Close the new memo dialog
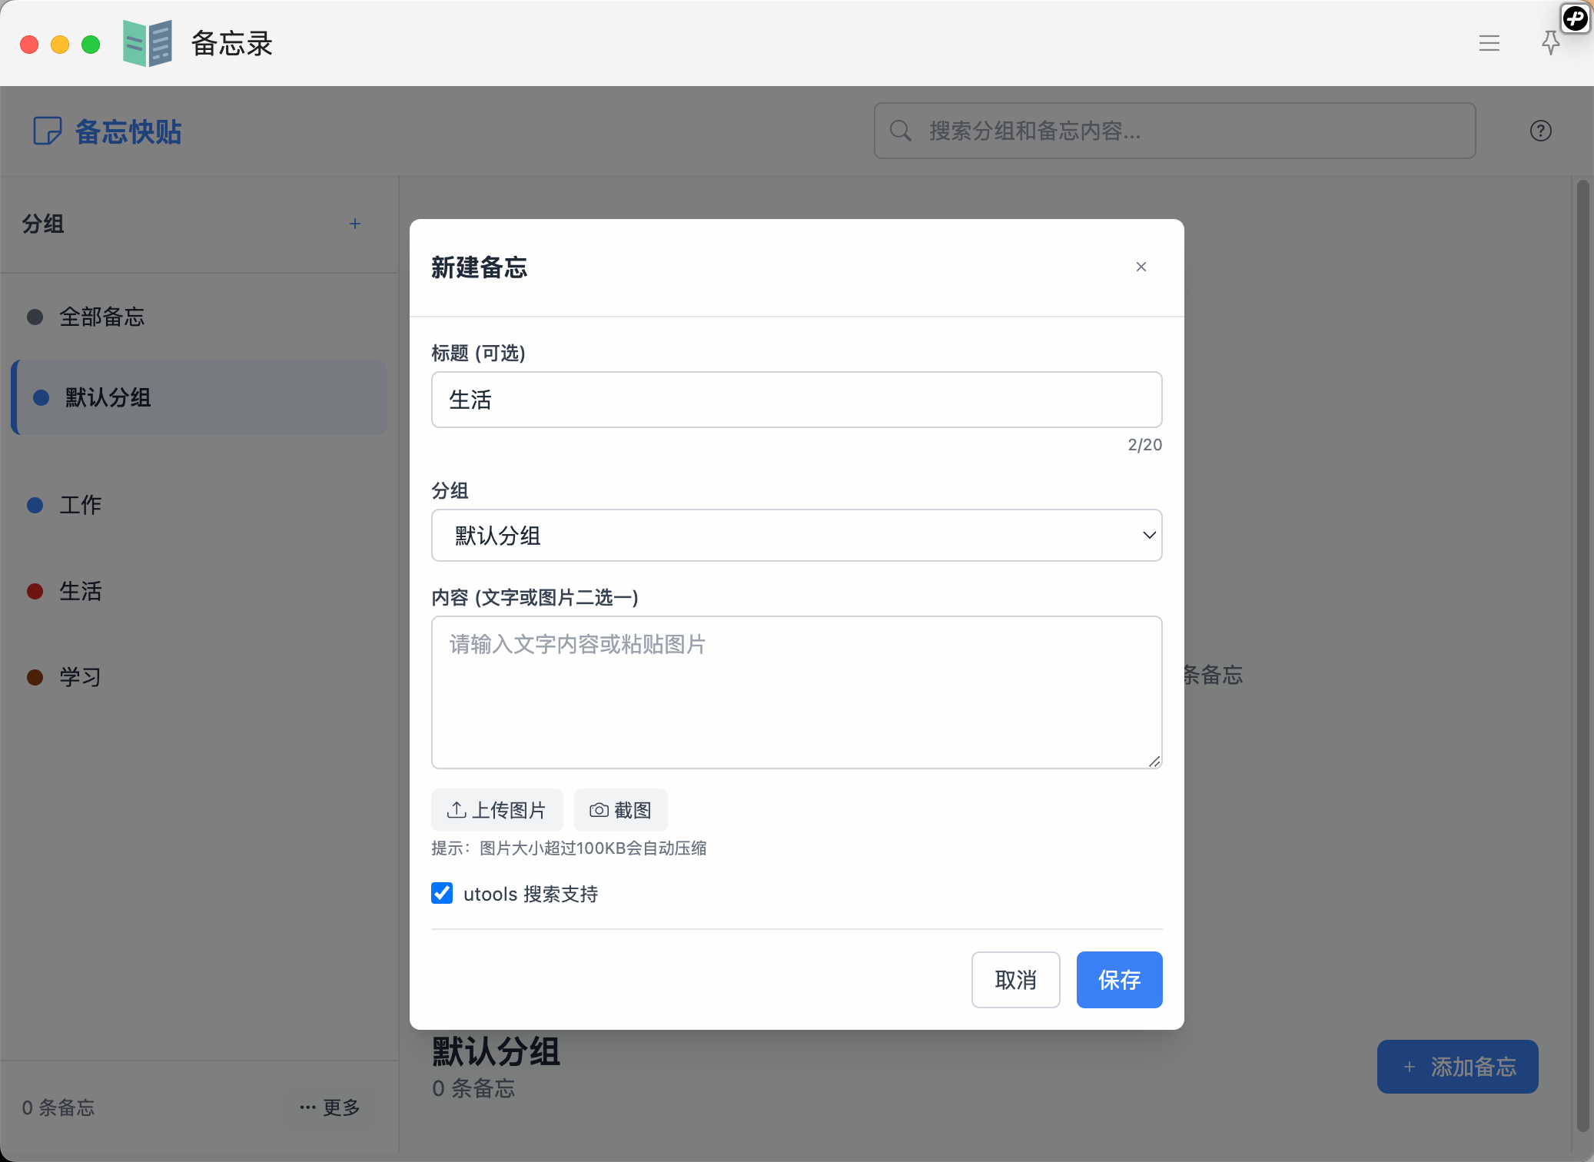The height and width of the screenshot is (1162, 1594). pos(1141,267)
